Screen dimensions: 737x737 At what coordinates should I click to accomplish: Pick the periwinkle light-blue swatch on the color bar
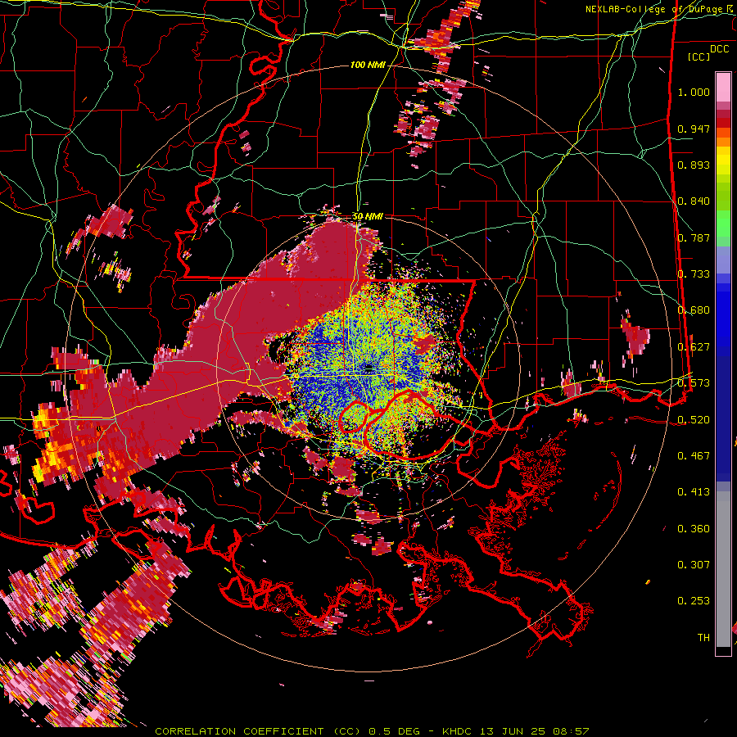pyautogui.click(x=723, y=261)
